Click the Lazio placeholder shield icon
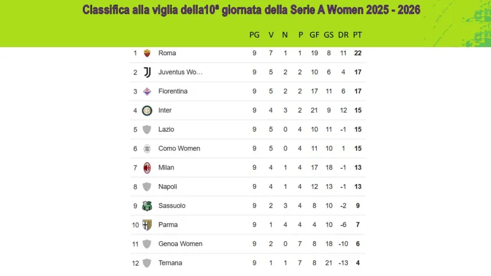The image size is (491, 276). [x=147, y=129]
